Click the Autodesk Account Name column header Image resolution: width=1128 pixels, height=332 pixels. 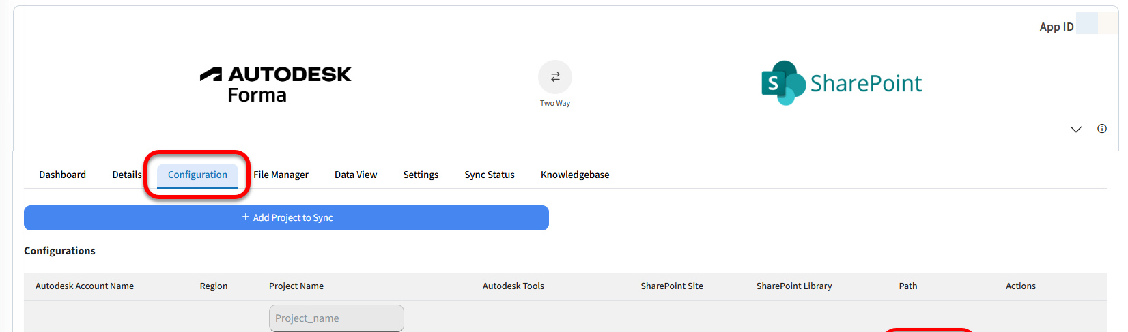(x=85, y=286)
